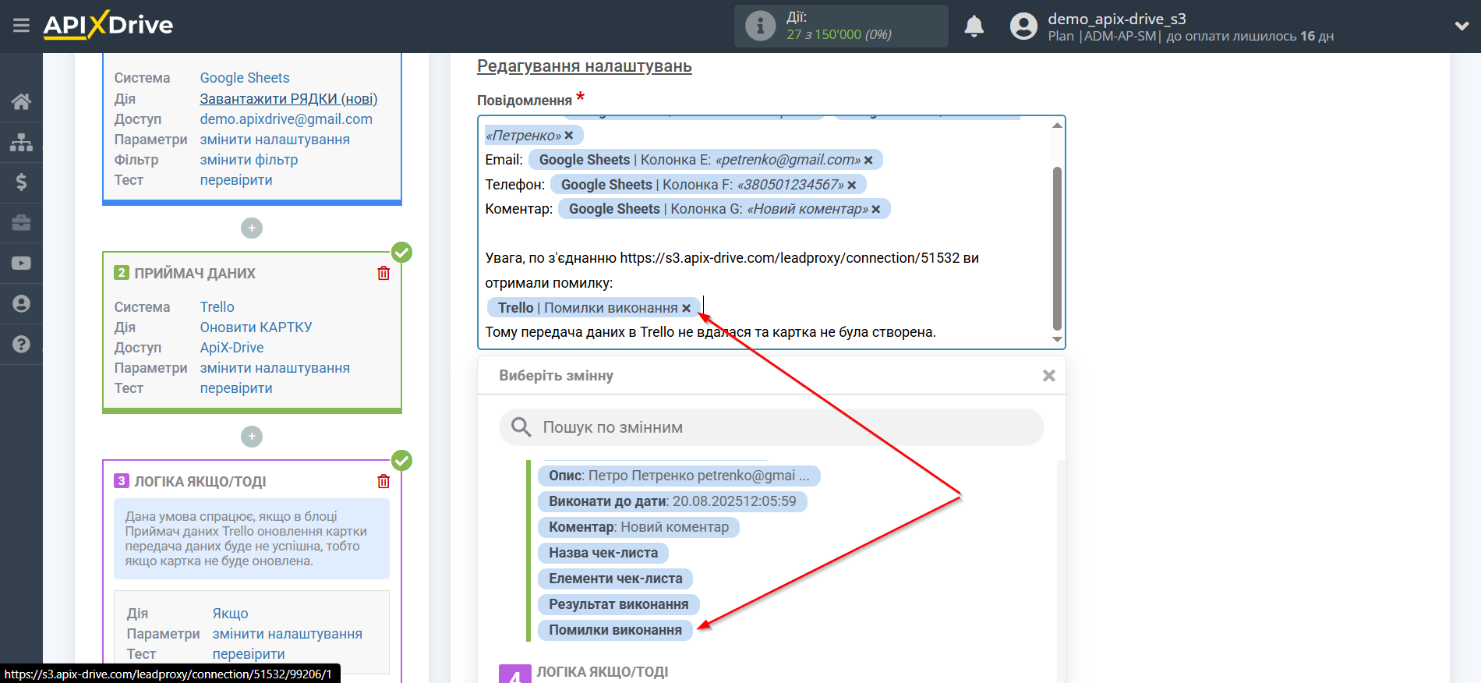The width and height of the screenshot is (1481, 683).
Task: Open the Завантажити РЯДКИ (нові) link
Action: (288, 99)
